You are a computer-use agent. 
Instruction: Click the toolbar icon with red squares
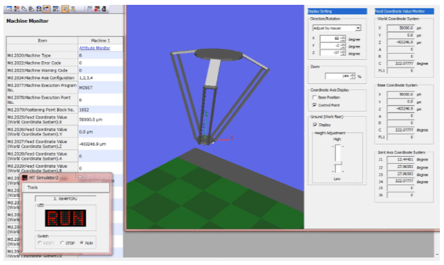click(97, 9)
